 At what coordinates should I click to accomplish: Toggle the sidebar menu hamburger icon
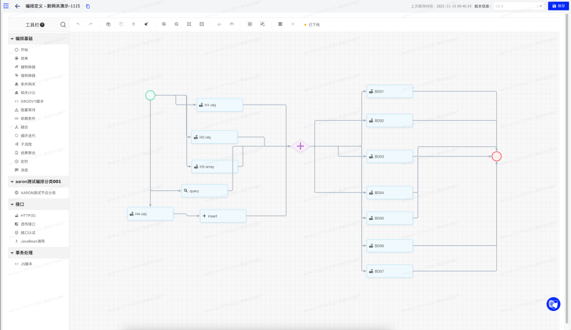point(6,6)
